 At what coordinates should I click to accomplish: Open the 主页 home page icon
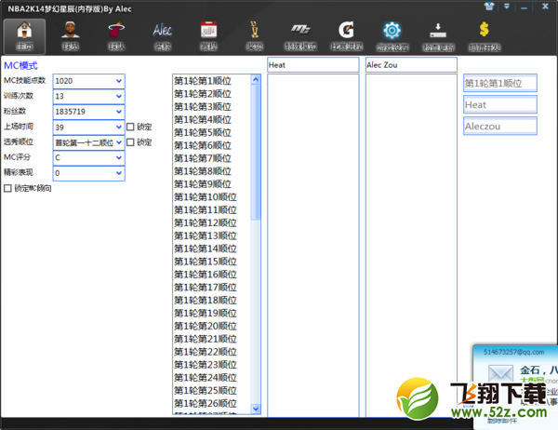pyautogui.click(x=24, y=36)
